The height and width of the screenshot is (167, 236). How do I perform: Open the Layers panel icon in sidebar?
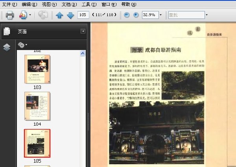coord(7,47)
